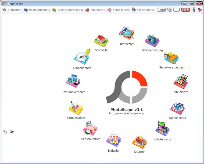Select the Albumseite toolbar tab

95,10
